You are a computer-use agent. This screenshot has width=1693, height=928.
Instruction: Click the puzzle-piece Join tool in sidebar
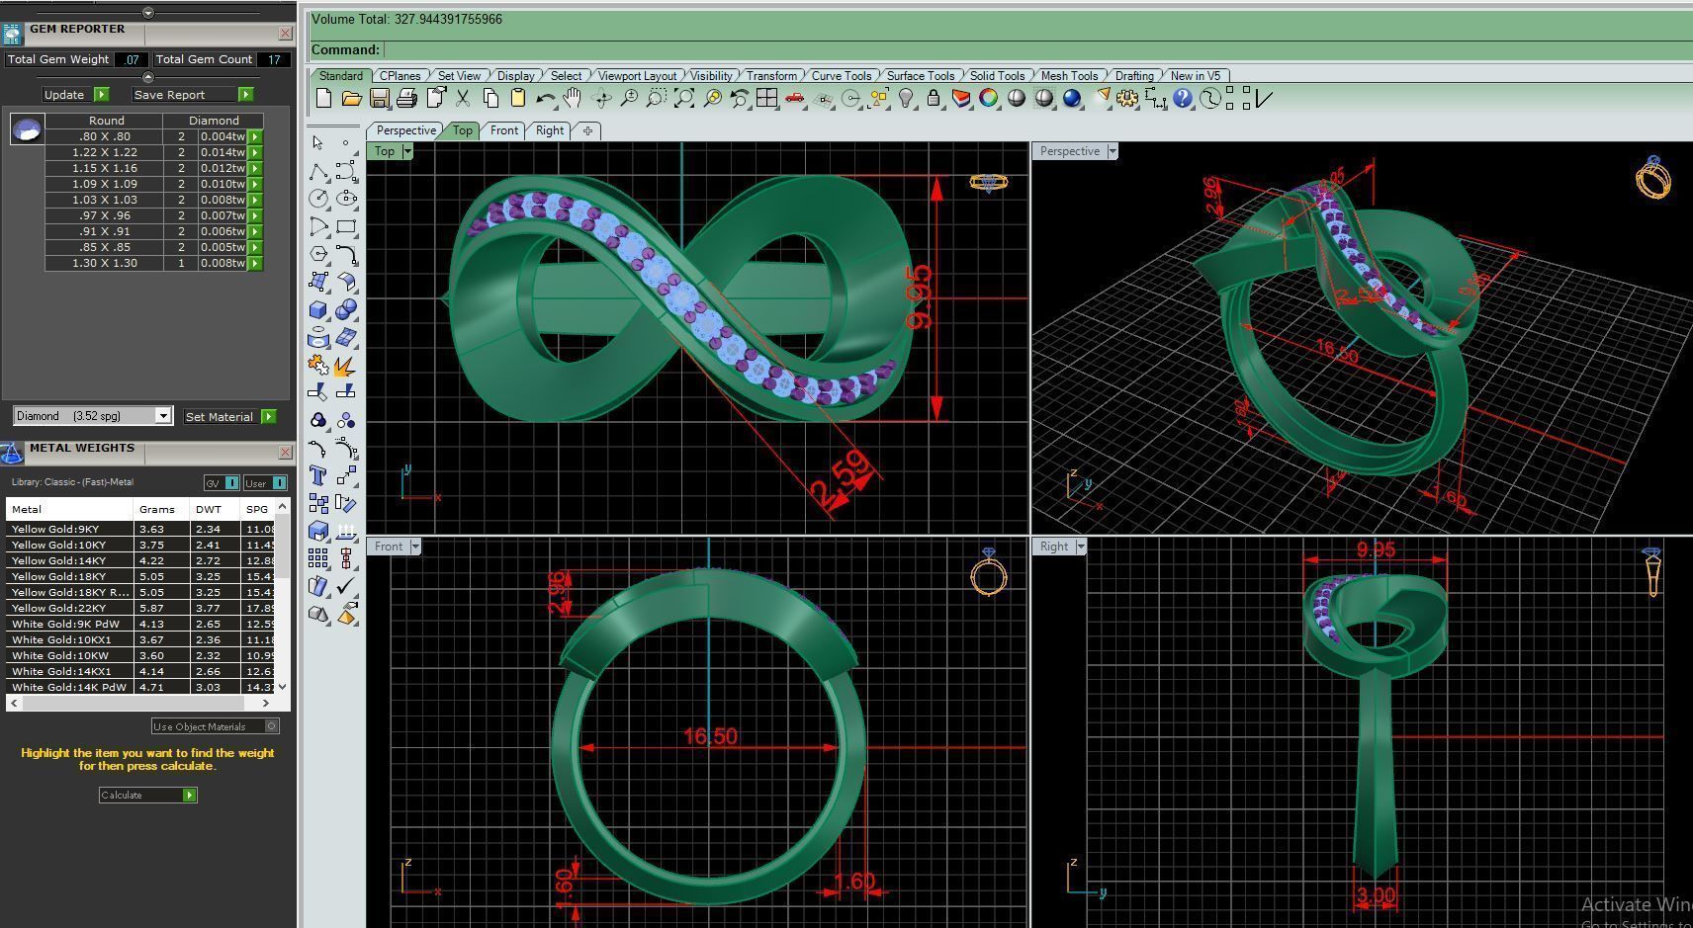click(x=318, y=365)
